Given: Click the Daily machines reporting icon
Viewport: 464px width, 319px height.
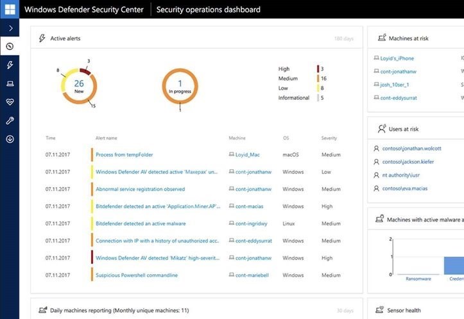Looking at the screenshot, I should click(43, 310).
